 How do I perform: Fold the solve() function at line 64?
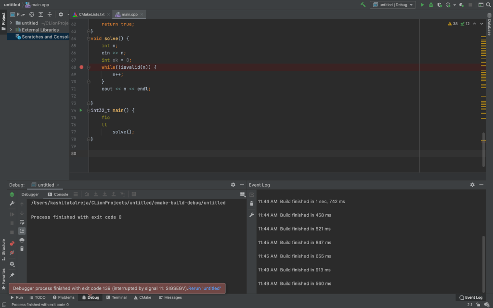tap(89, 38)
